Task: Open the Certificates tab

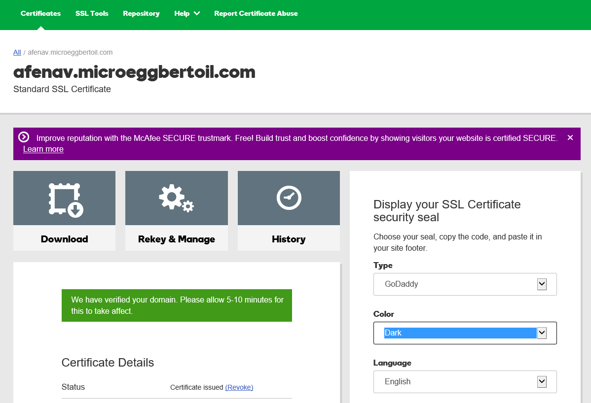Action: pos(40,13)
